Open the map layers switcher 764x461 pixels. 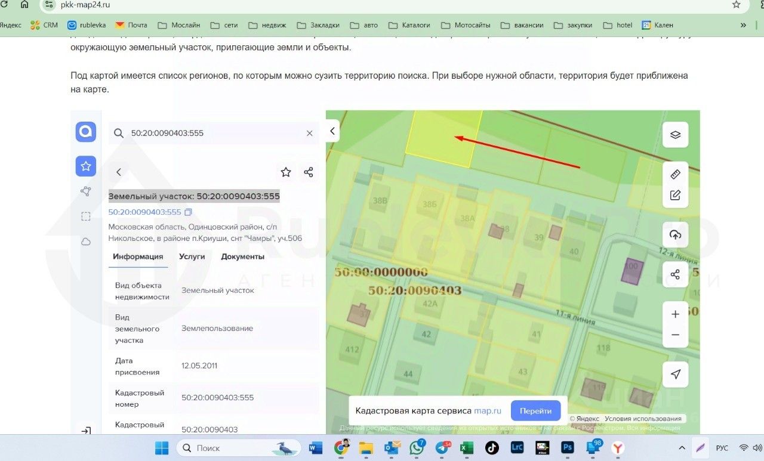pos(675,135)
